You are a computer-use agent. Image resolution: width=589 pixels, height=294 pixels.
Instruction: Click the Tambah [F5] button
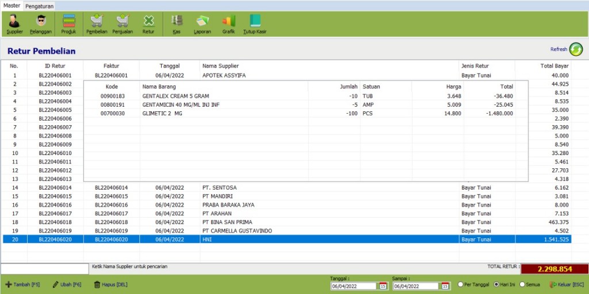coord(23,284)
